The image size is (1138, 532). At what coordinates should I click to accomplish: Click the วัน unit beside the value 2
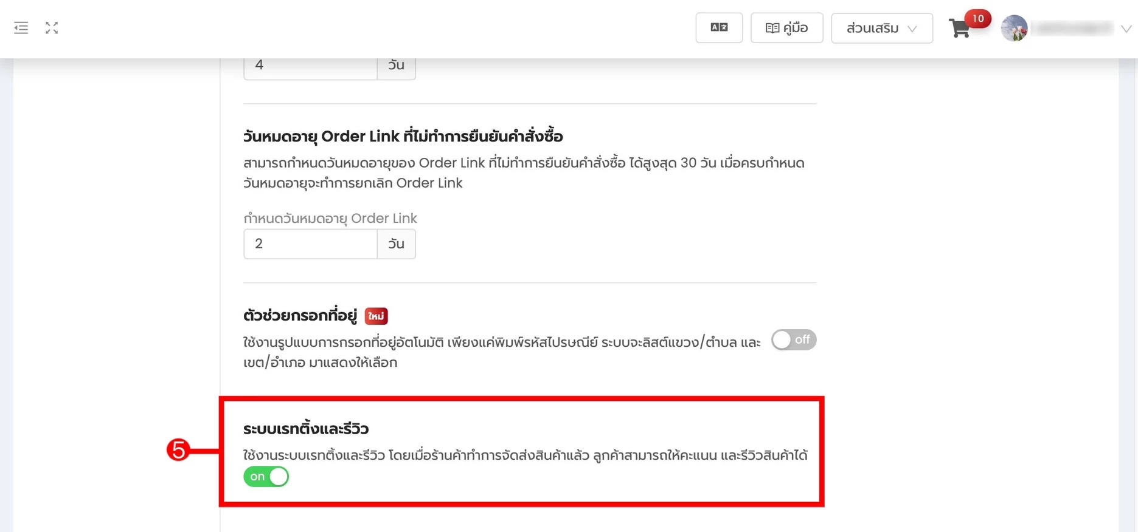point(397,244)
